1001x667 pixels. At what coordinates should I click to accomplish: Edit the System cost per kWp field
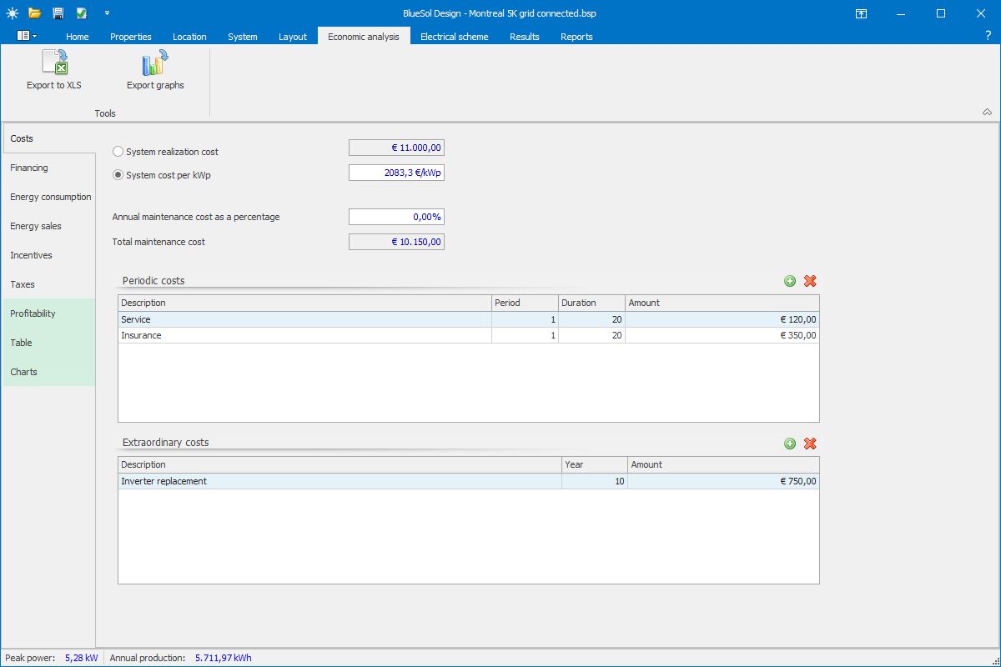point(396,173)
